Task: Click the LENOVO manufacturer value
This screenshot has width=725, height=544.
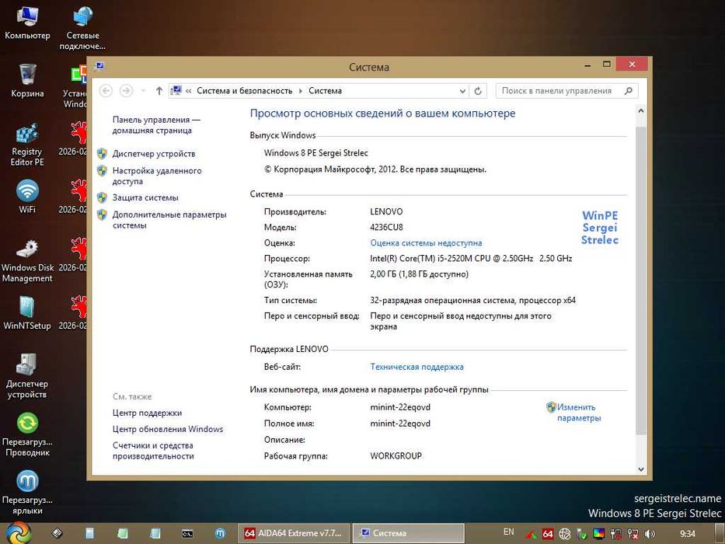Action: (x=386, y=211)
